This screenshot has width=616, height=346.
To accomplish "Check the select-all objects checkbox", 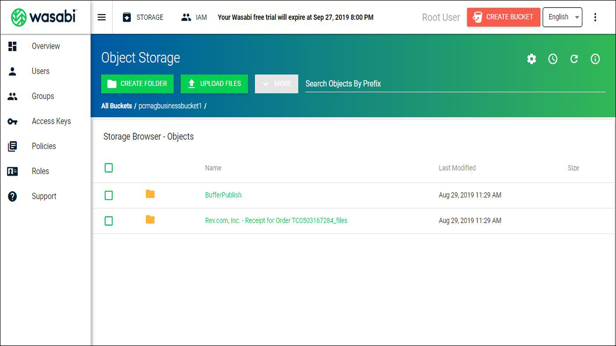I will (109, 168).
